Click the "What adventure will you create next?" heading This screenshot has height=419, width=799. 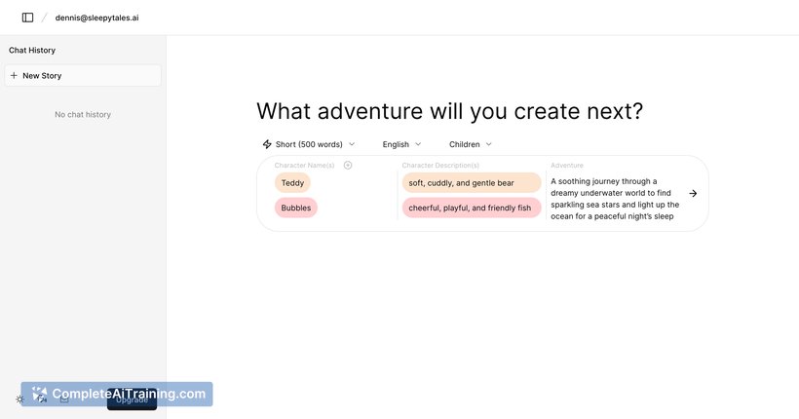click(x=450, y=112)
